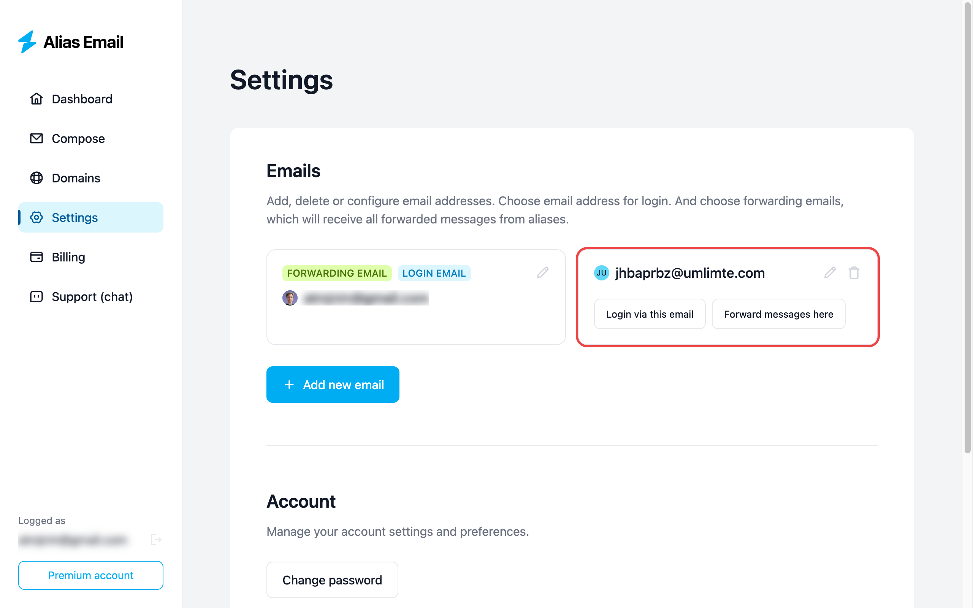Click the Compose envelope icon

pos(36,138)
